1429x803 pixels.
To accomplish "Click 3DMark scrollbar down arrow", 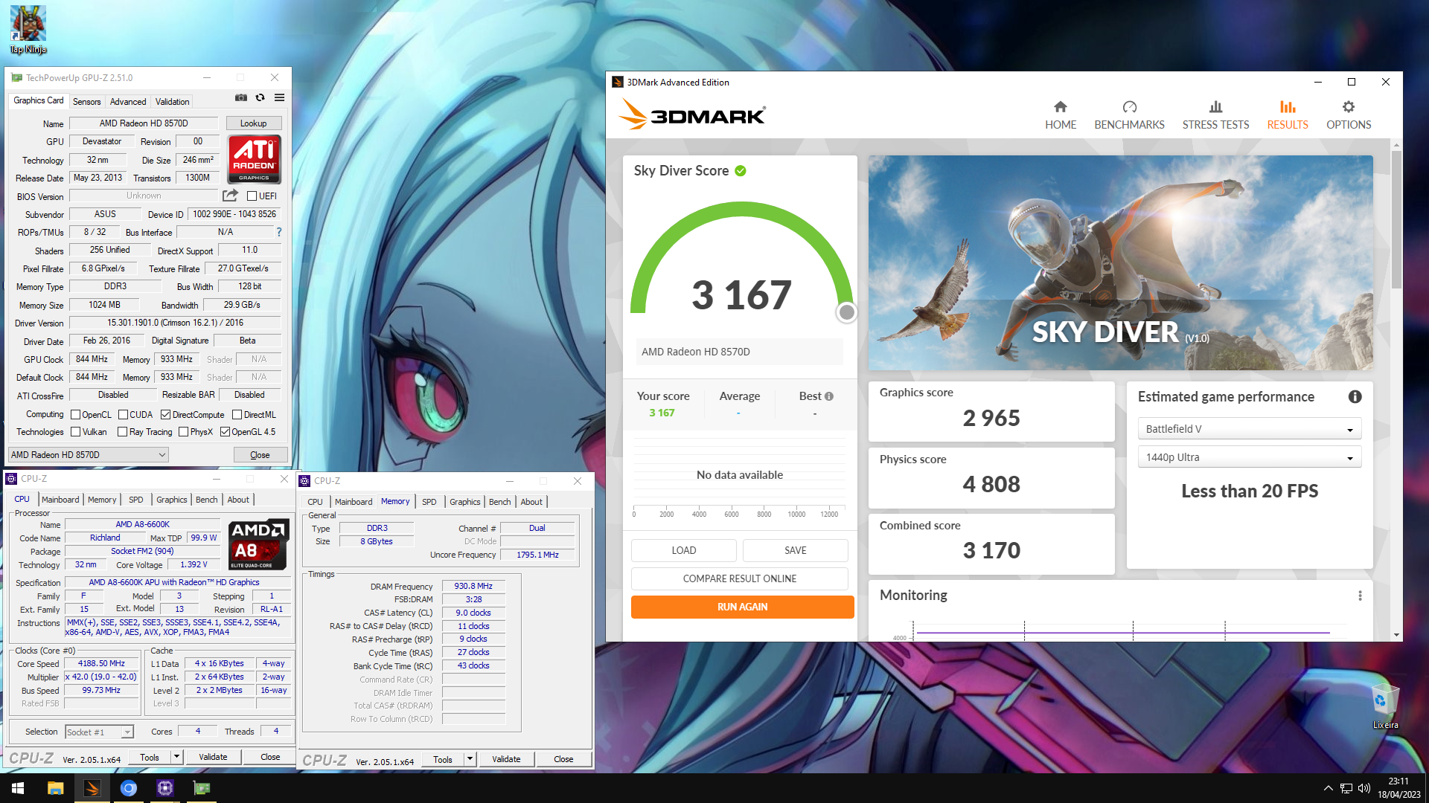I will click(1396, 635).
